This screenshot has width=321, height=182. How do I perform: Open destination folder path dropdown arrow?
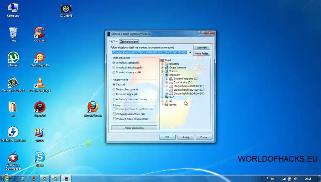click(190, 53)
